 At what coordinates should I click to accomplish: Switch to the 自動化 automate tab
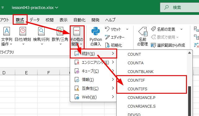(x=79, y=20)
